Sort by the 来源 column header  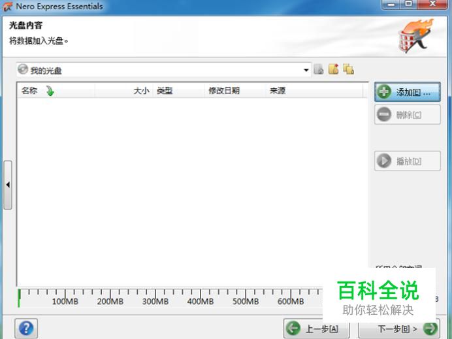(x=314, y=91)
